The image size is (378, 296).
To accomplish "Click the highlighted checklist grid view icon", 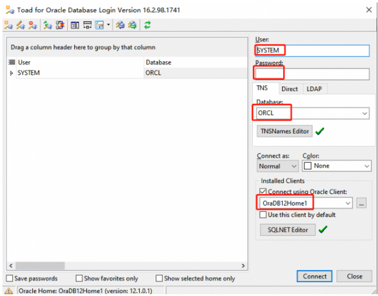I will pyautogui.click(x=99, y=25).
